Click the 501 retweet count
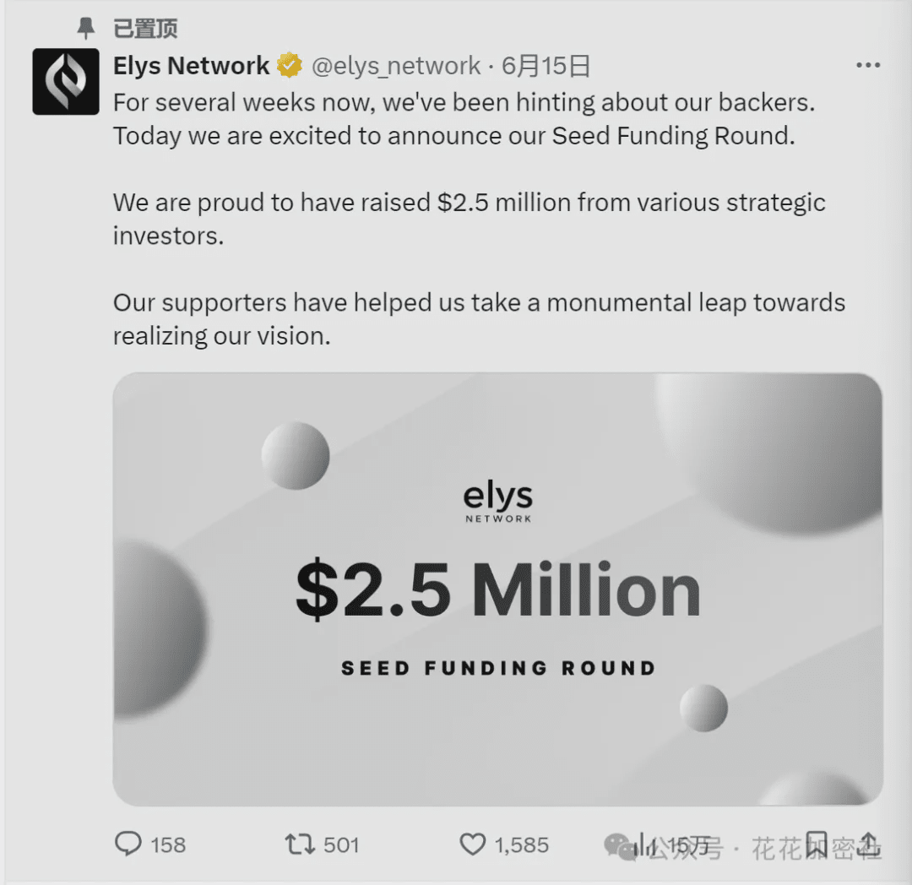 click(341, 844)
